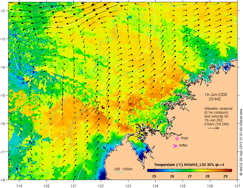Click colorbar tick label 28
243x188 pixels.
(x=207, y=176)
